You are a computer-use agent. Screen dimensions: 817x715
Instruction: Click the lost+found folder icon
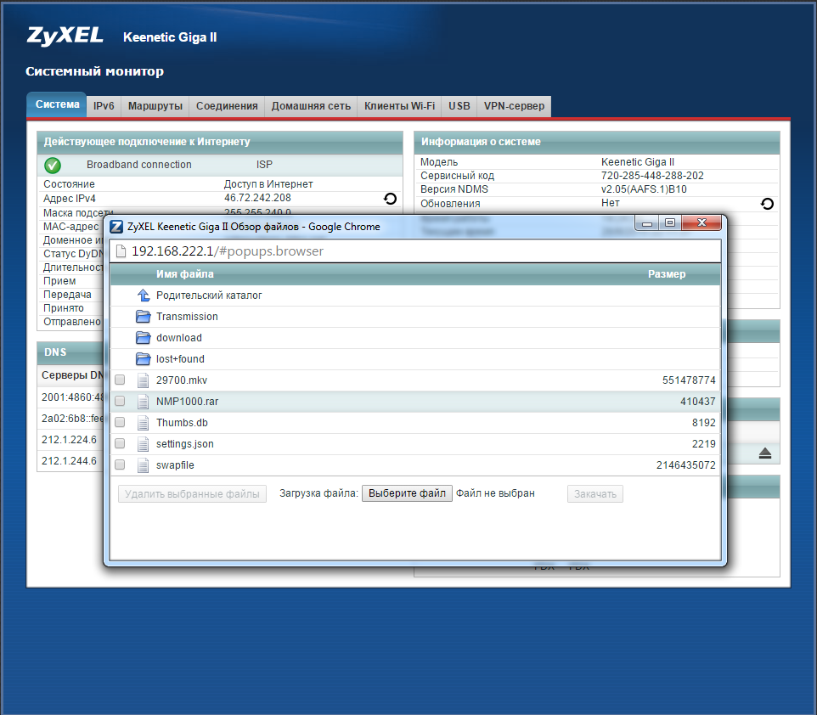[x=144, y=359]
